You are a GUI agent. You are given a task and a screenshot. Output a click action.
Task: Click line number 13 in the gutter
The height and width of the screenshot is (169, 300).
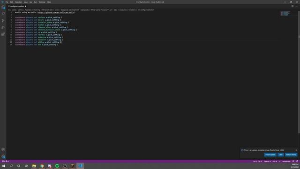[x=11, y=42]
